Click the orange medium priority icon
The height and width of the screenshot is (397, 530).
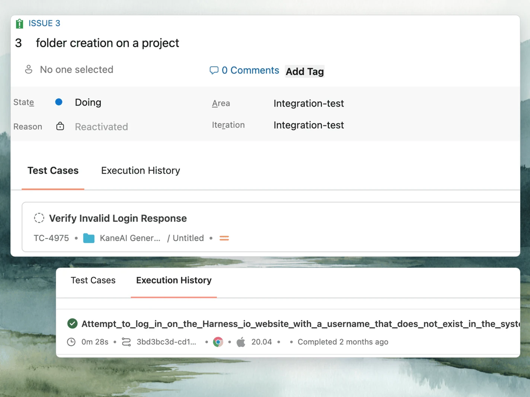(224, 238)
